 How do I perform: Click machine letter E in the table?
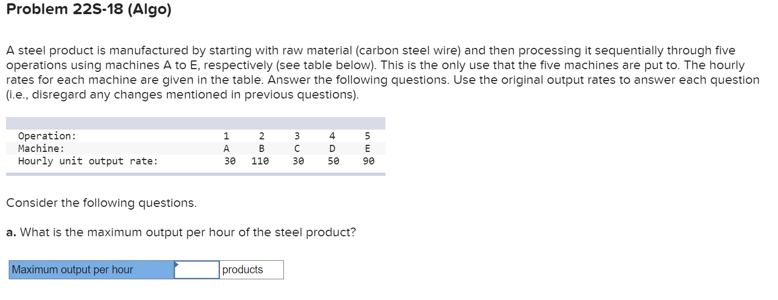pyautogui.click(x=367, y=148)
